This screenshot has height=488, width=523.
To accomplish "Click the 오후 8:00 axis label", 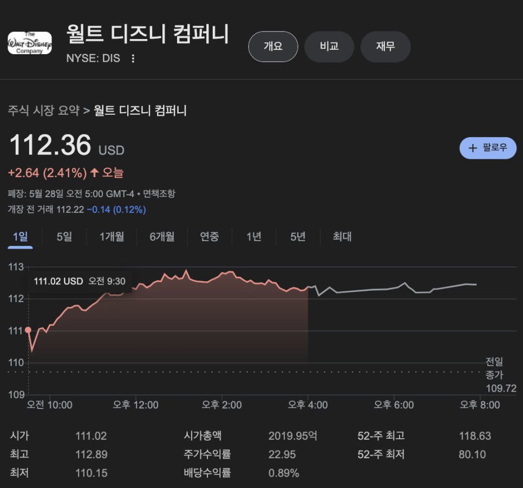I will (480, 405).
